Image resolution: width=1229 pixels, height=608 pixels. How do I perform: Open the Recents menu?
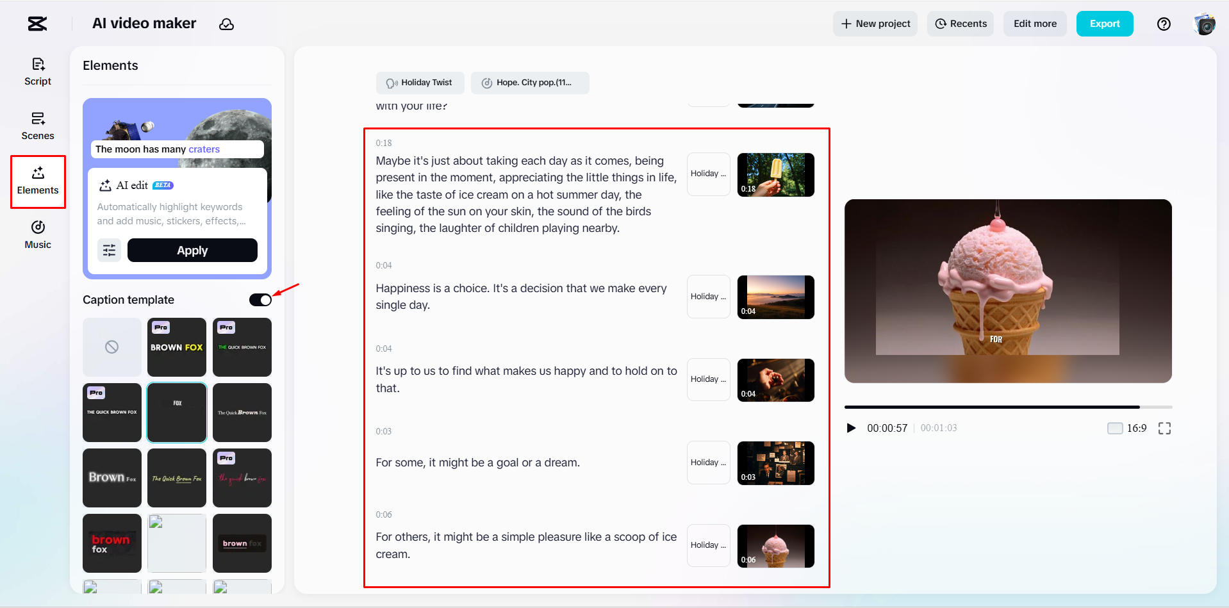tap(960, 24)
